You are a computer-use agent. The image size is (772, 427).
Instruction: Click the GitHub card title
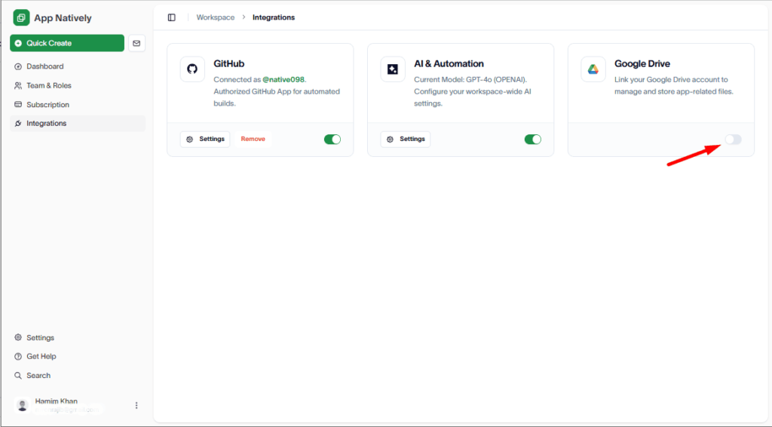[x=229, y=63]
